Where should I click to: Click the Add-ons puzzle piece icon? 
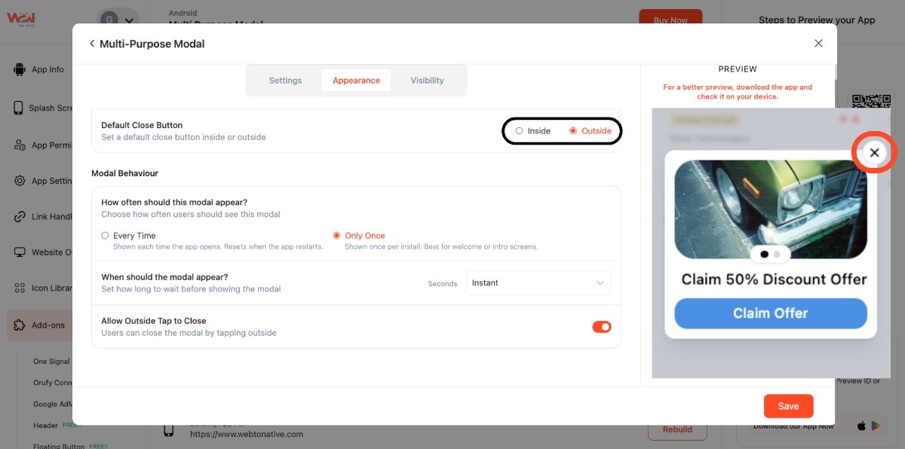point(20,325)
